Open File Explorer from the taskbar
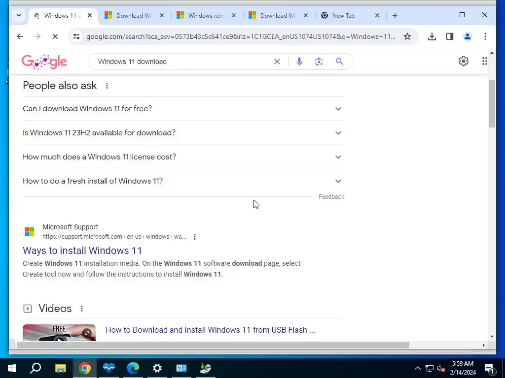The width and height of the screenshot is (505, 378). (x=60, y=368)
